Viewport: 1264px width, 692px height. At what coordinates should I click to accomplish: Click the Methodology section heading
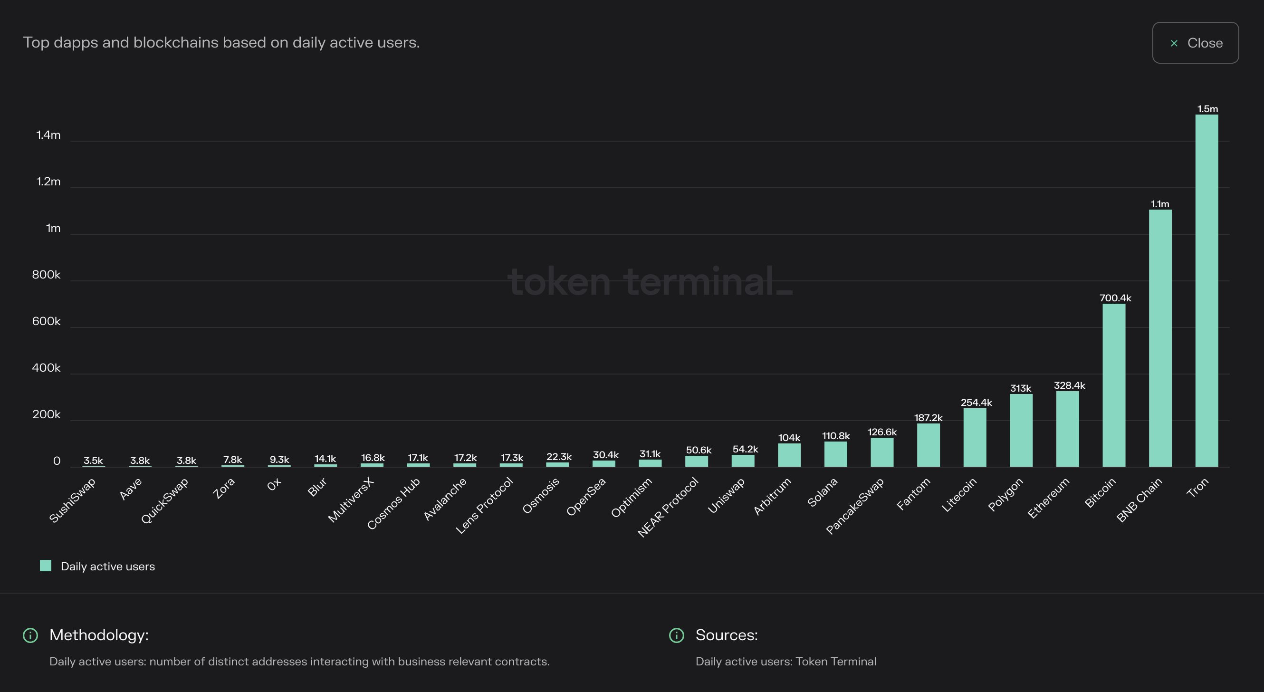coord(98,634)
